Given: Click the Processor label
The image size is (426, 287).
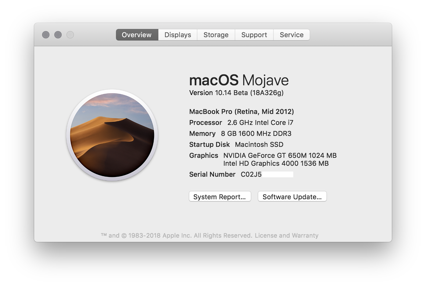Looking at the screenshot, I should tap(206, 122).
